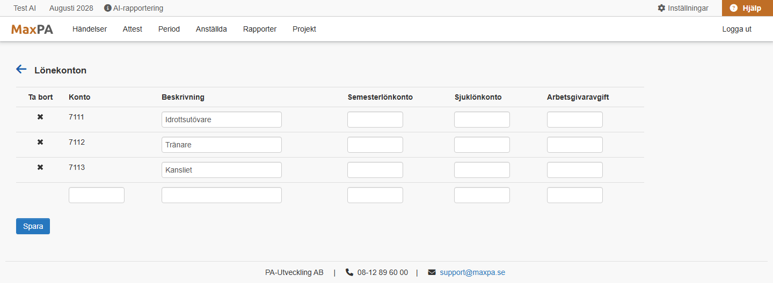Click account number 7111 text
Screen dimensions: 773x283
77,117
